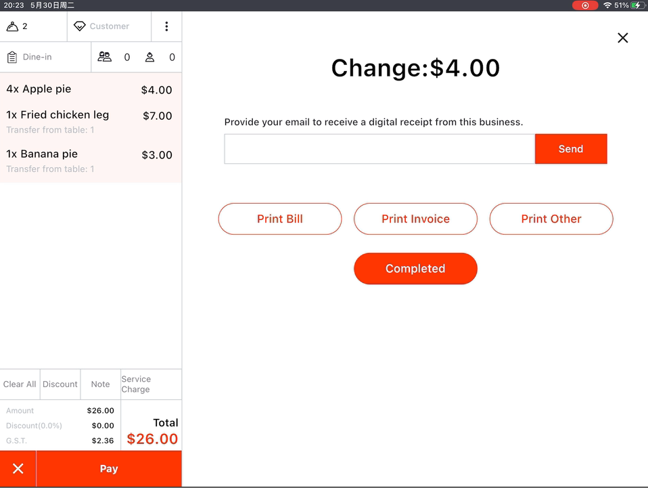
Task: Tap the Dine-in clipboard icon
Action: 12,58
